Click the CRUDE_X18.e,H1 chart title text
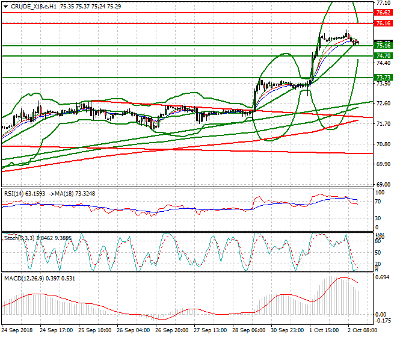 [x=34, y=7]
